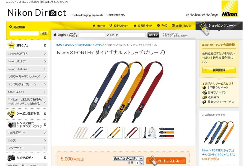Add item with カートに入れる button

(x=166, y=161)
